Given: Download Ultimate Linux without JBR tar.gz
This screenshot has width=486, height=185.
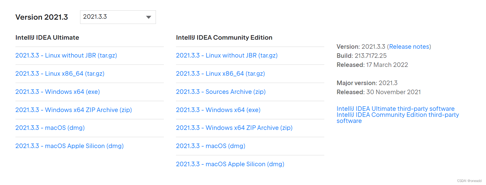Looking at the screenshot, I should (66, 55).
